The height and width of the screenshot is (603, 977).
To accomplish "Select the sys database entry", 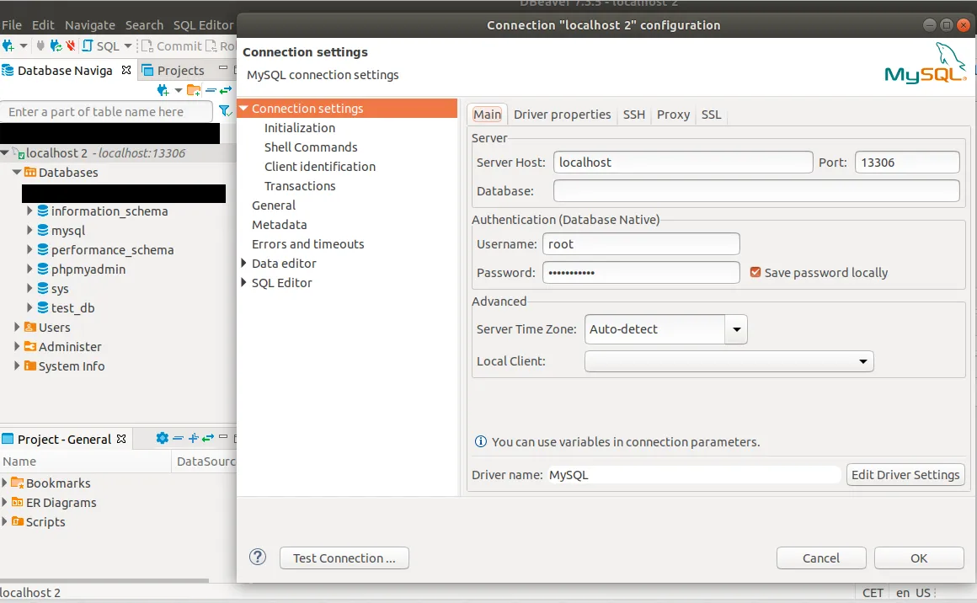I will coord(60,289).
